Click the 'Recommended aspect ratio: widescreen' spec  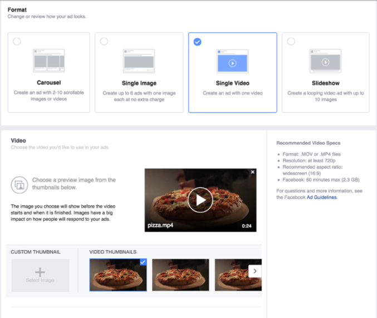coord(312,170)
